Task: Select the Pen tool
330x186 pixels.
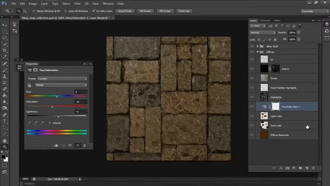Action: (x=5, y=115)
